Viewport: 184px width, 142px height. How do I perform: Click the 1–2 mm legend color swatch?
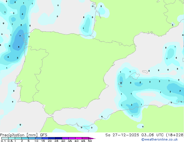click(18, 138)
